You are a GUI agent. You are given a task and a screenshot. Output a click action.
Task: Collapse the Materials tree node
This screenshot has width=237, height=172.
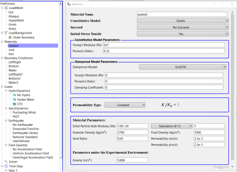pos(2,42)
